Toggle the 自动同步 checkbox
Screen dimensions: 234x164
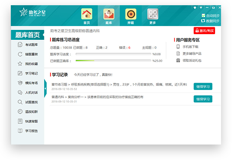(x=203, y=16)
